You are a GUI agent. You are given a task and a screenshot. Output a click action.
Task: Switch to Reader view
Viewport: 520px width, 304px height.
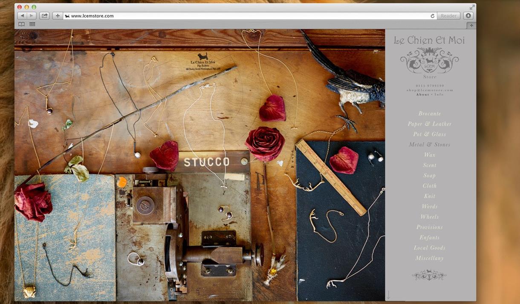click(448, 16)
